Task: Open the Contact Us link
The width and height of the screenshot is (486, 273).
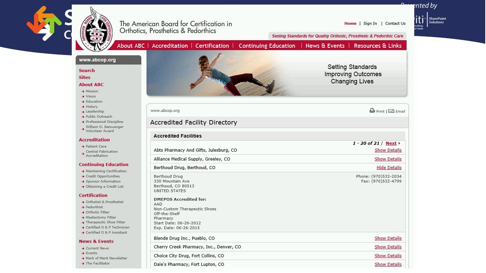Action: pos(395,24)
